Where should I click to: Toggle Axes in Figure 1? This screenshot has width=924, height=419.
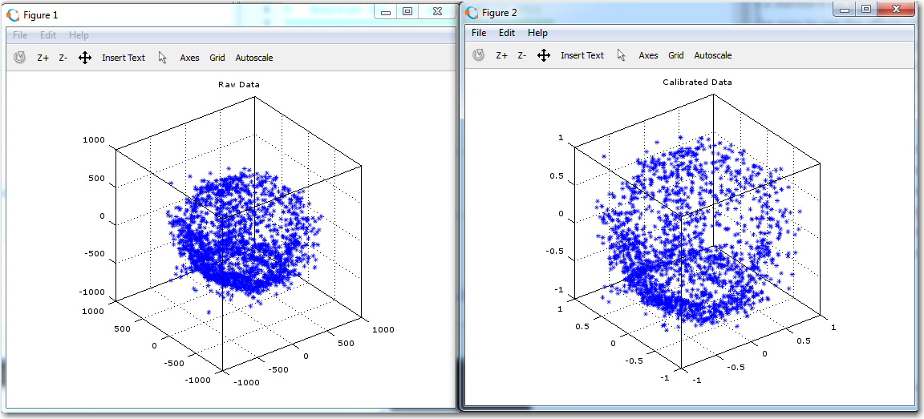point(190,58)
